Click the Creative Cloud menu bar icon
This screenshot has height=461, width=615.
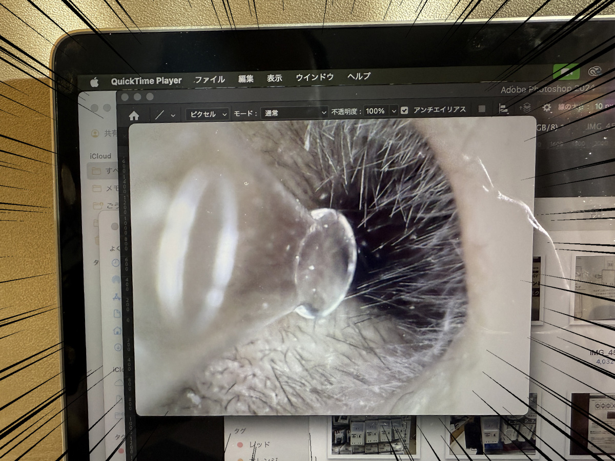click(594, 71)
